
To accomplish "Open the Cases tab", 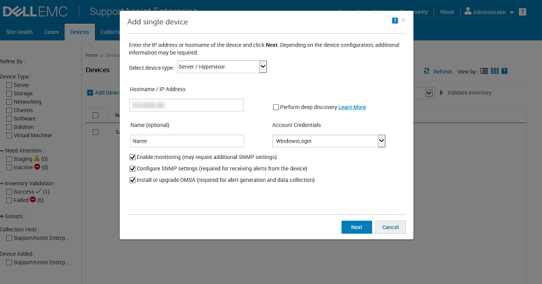I will [51, 32].
